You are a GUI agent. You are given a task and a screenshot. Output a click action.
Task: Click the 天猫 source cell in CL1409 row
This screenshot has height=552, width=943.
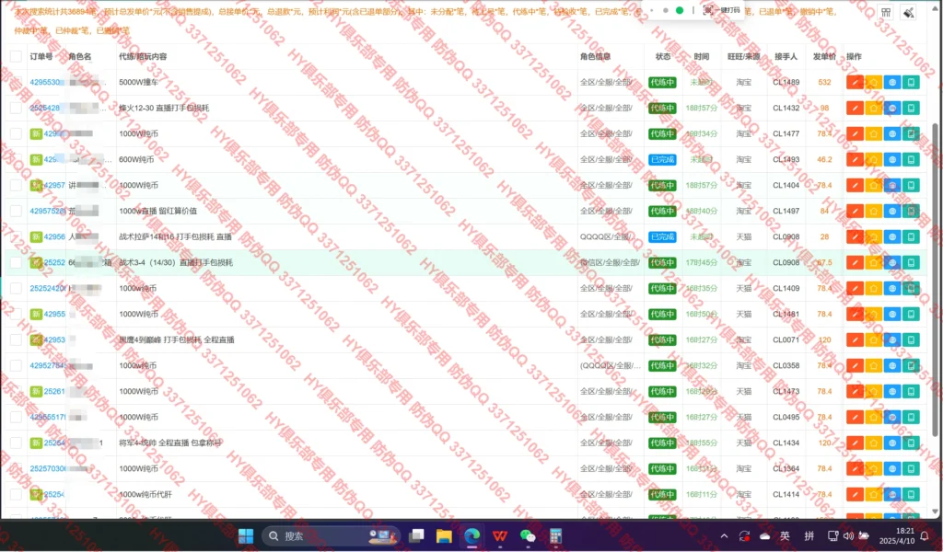coord(744,288)
